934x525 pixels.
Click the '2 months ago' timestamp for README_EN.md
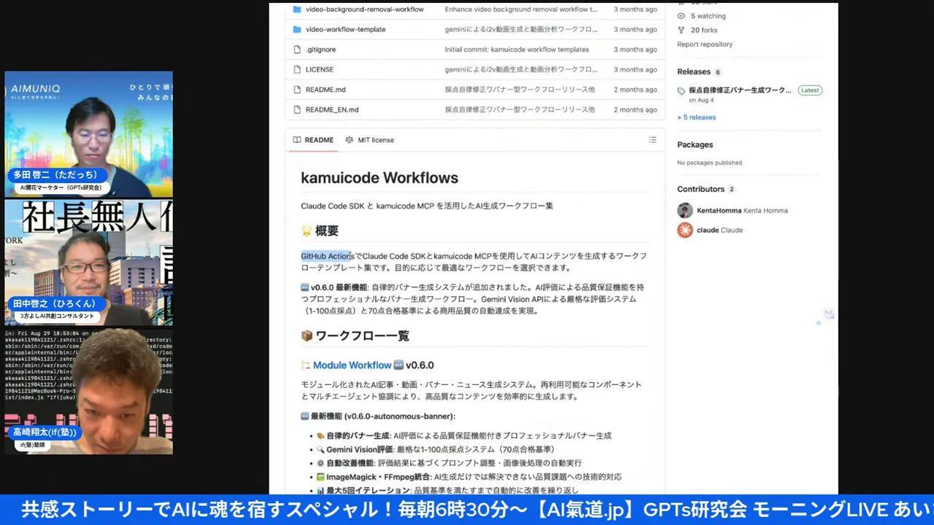pos(635,109)
